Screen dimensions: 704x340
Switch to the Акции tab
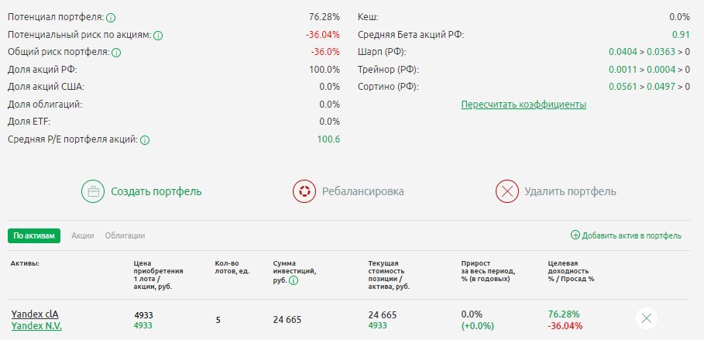click(83, 235)
